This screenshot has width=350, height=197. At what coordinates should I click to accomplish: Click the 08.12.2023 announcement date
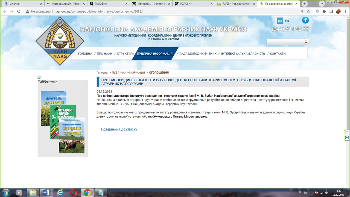coord(104,92)
